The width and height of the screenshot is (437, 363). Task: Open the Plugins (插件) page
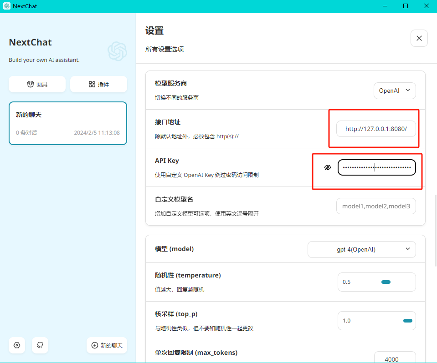pos(99,84)
